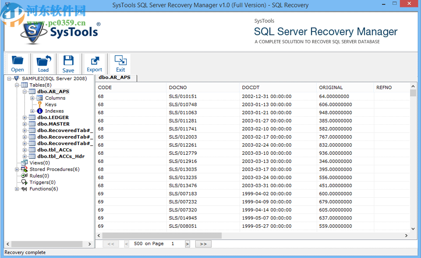
Task: Switch to the dbo.AR_APS tab
Action: coord(115,77)
